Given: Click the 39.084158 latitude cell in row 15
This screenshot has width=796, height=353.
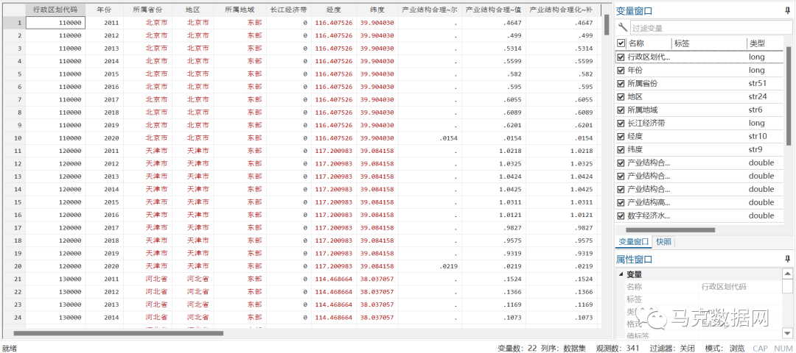Looking at the screenshot, I should pyautogui.click(x=377, y=202).
